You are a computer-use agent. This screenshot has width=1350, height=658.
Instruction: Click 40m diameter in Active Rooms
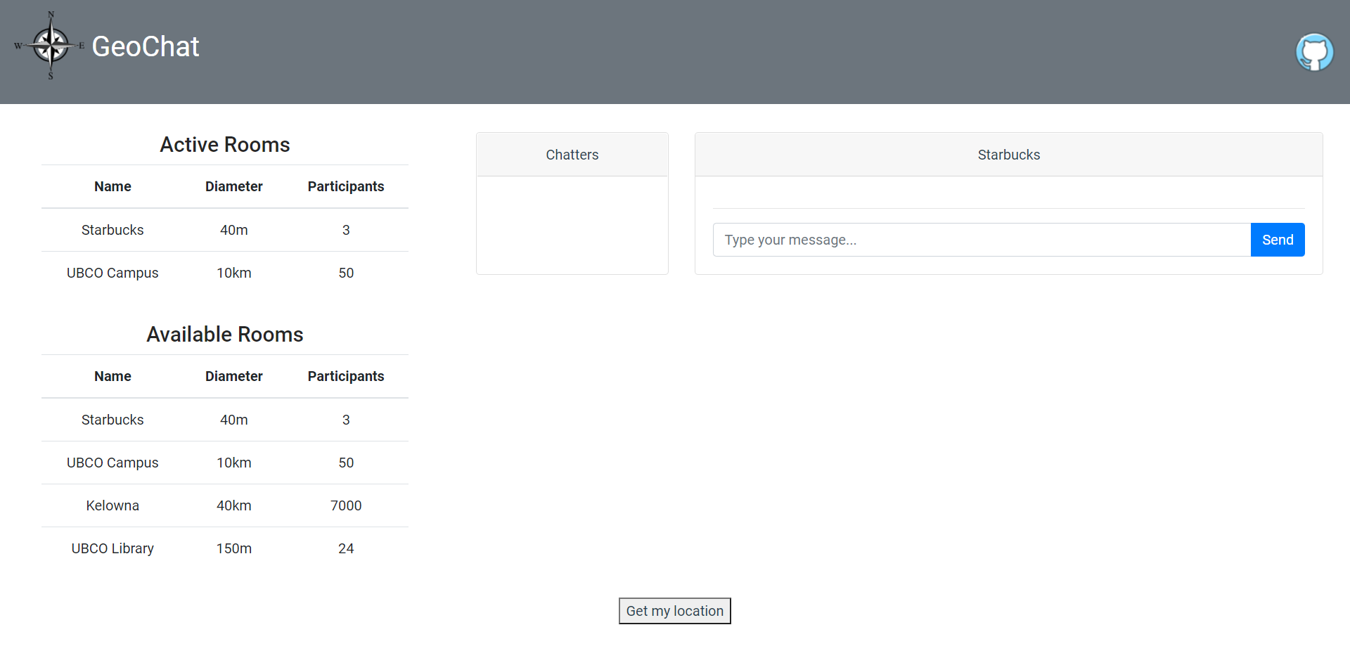pyautogui.click(x=234, y=230)
